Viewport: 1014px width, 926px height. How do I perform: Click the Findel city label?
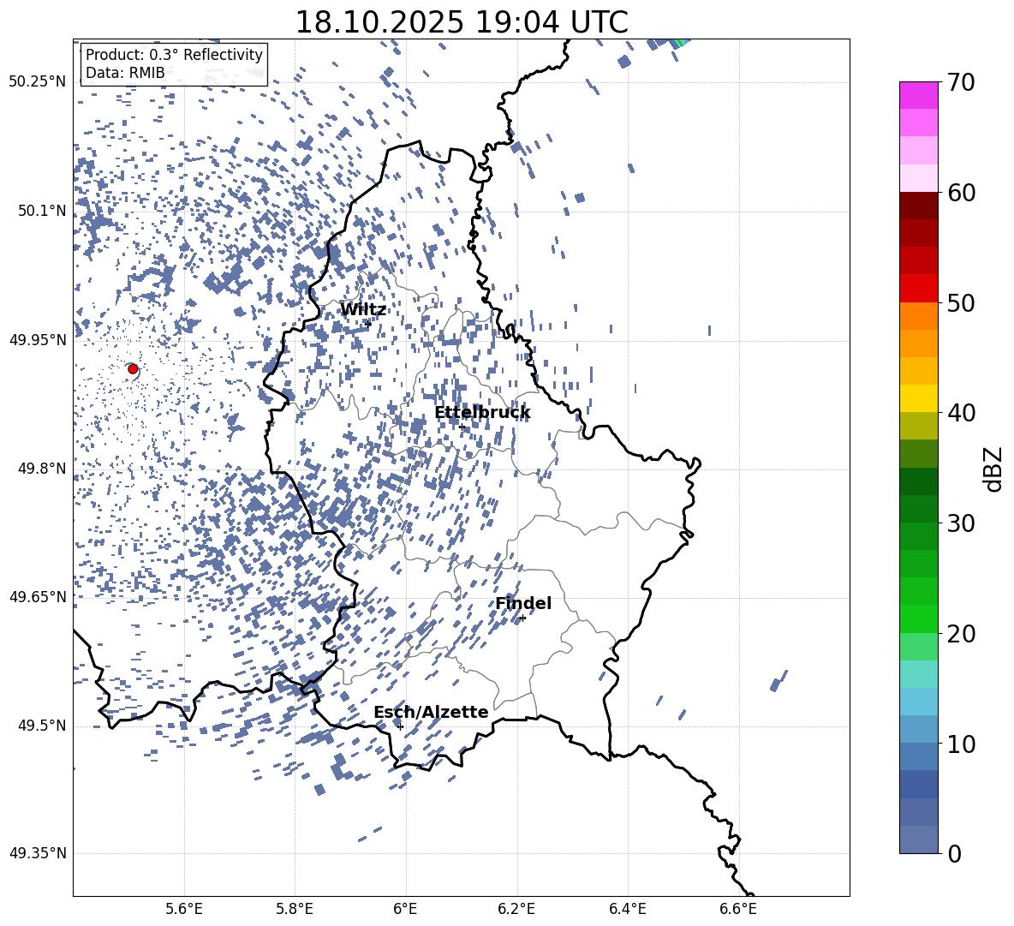523,603
